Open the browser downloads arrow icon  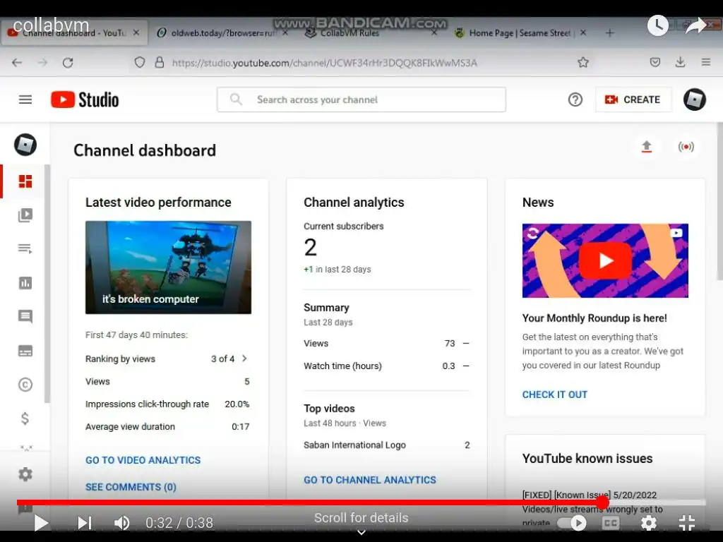coord(680,62)
